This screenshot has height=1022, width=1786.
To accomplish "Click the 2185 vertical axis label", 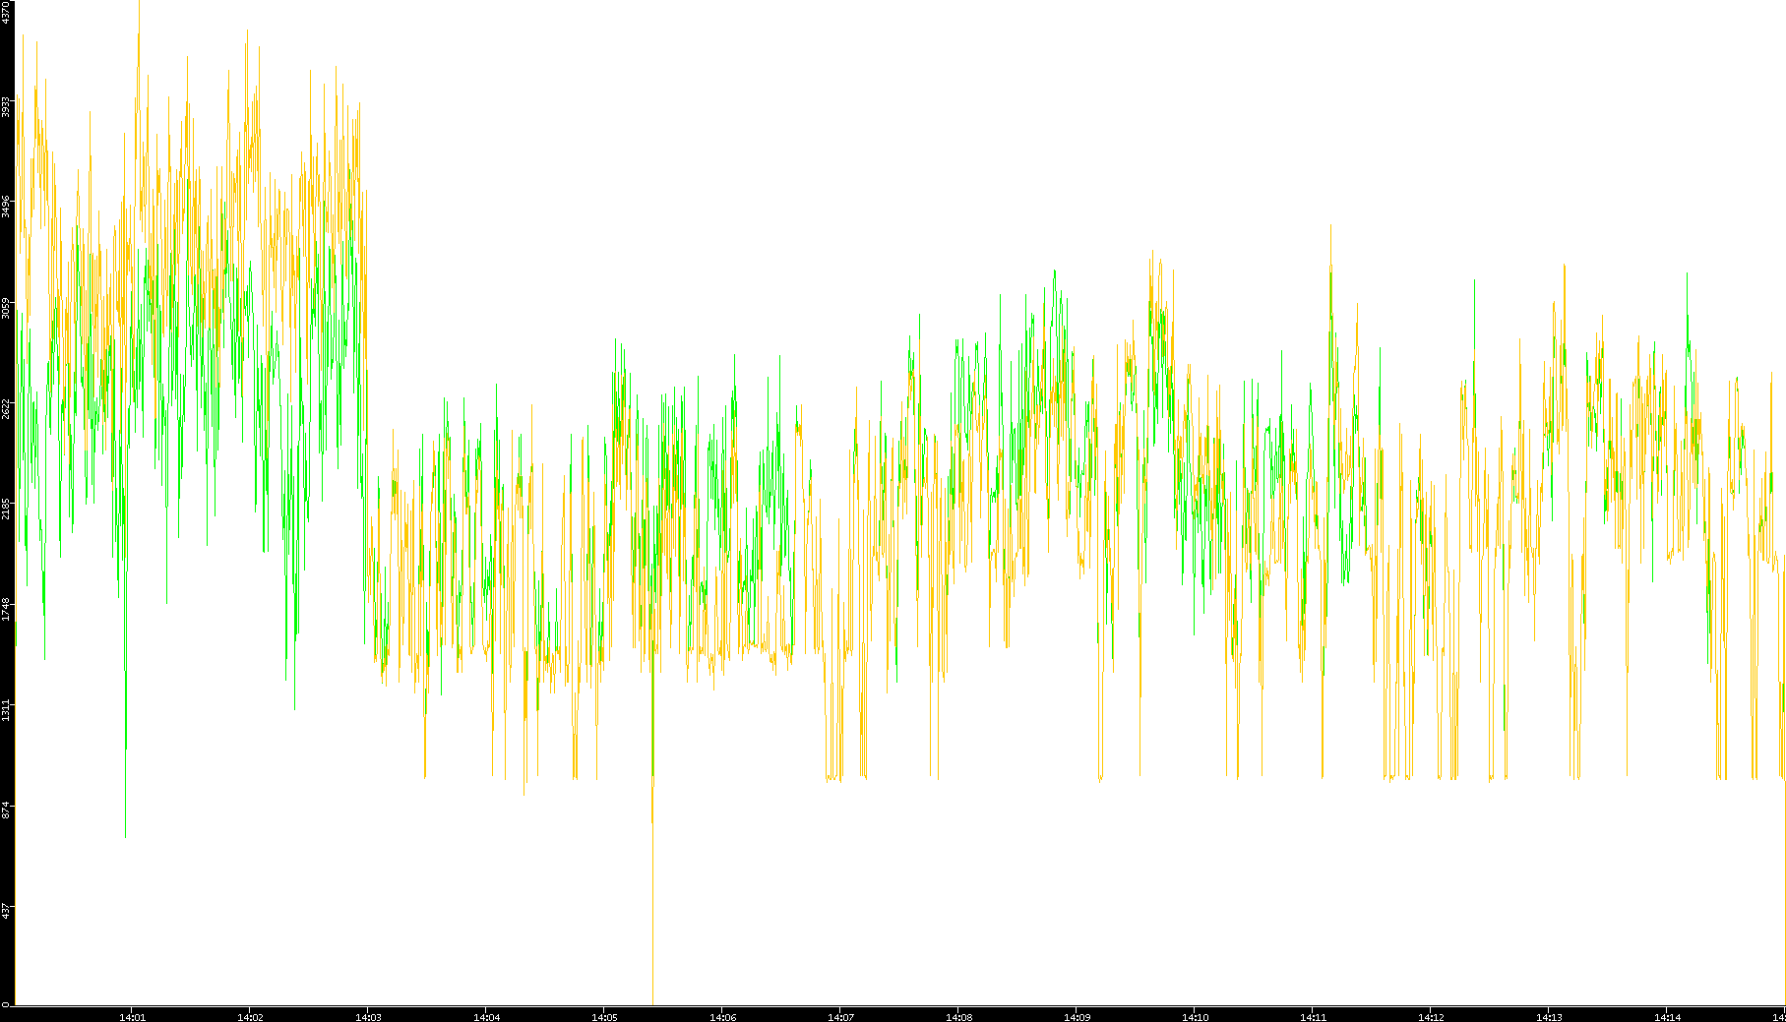I will (6, 509).
